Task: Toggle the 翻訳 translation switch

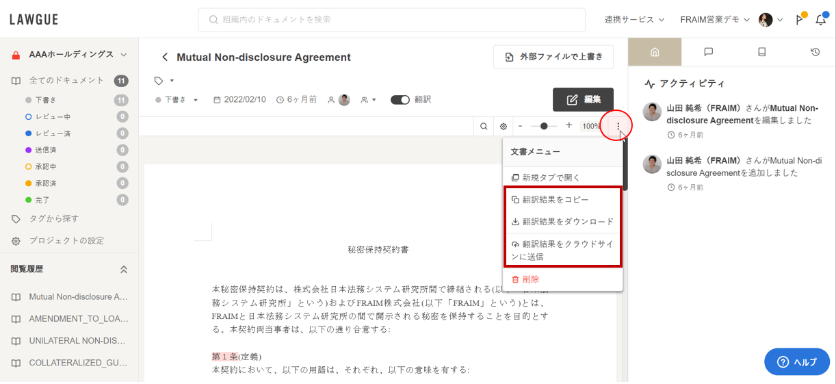Action: click(x=400, y=100)
